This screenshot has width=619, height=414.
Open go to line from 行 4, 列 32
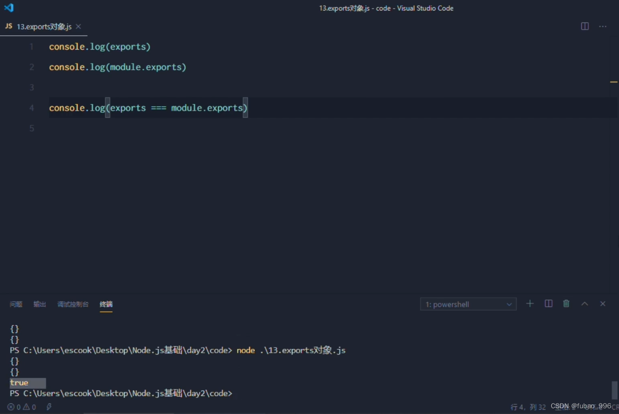[x=528, y=407]
